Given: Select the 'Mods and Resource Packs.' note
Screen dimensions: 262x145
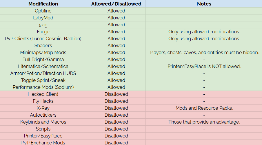Looking at the screenshot, I should tap(204, 108).
